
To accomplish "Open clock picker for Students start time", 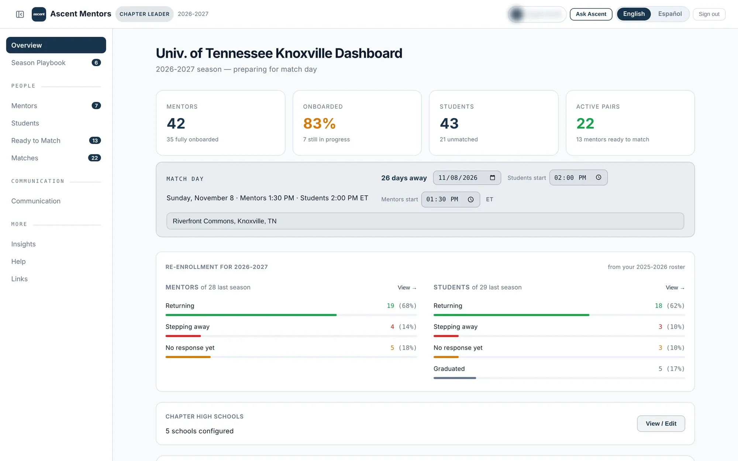I will [x=599, y=177].
